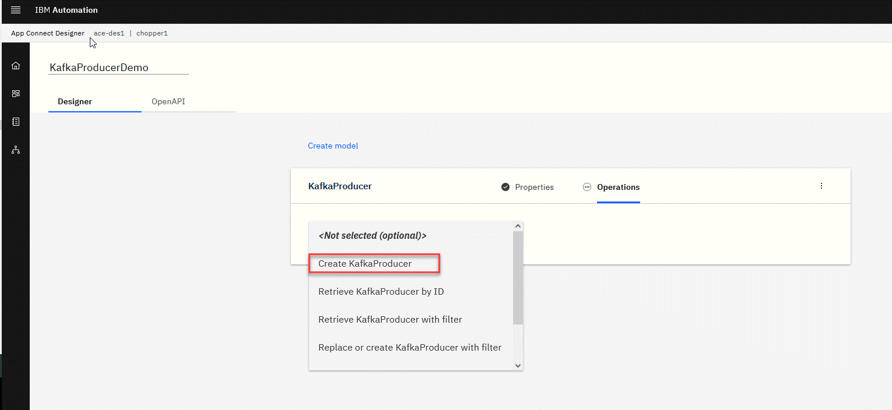Open the flow hierarchy sidebar icon

coord(16,150)
